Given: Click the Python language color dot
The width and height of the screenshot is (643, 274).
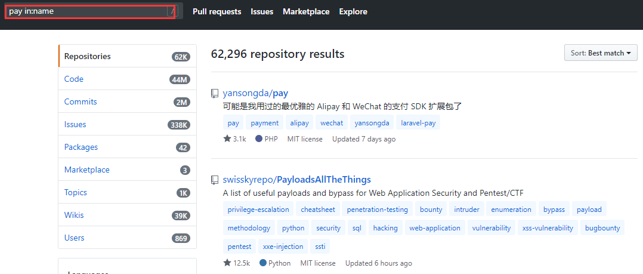Looking at the screenshot, I should click(263, 263).
